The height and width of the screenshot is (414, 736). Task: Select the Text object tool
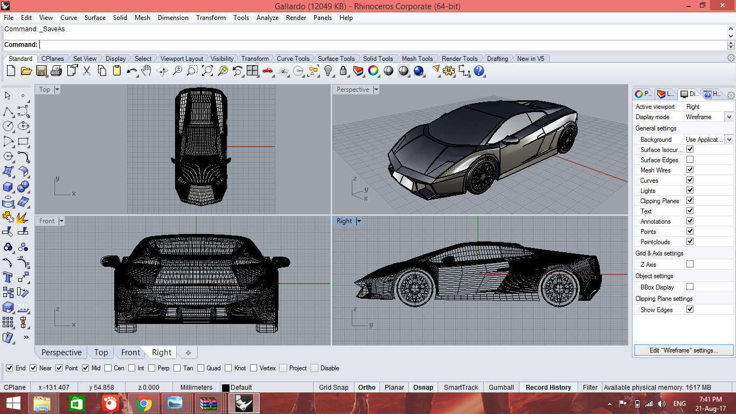tap(8, 277)
